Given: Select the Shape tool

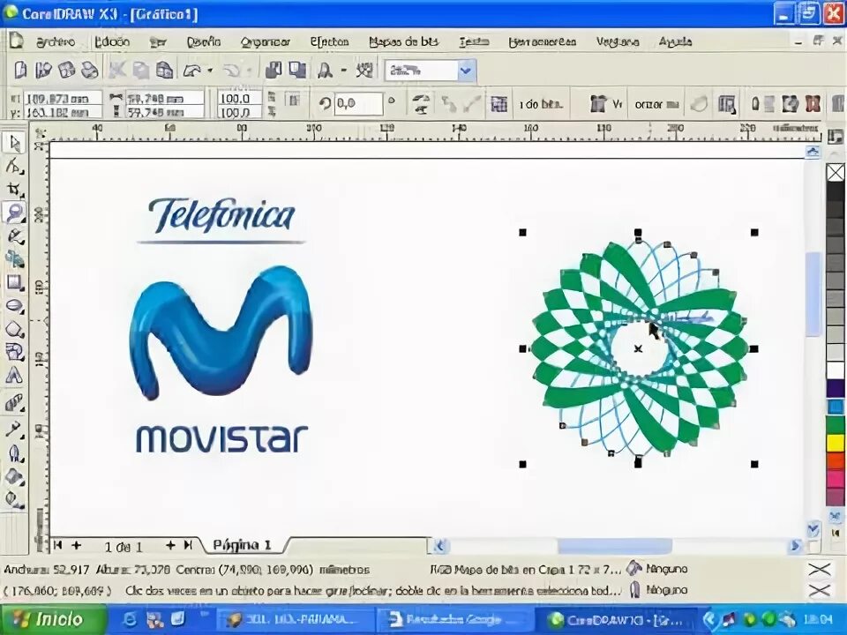Looking at the screenshot, I should click(14, 166).
